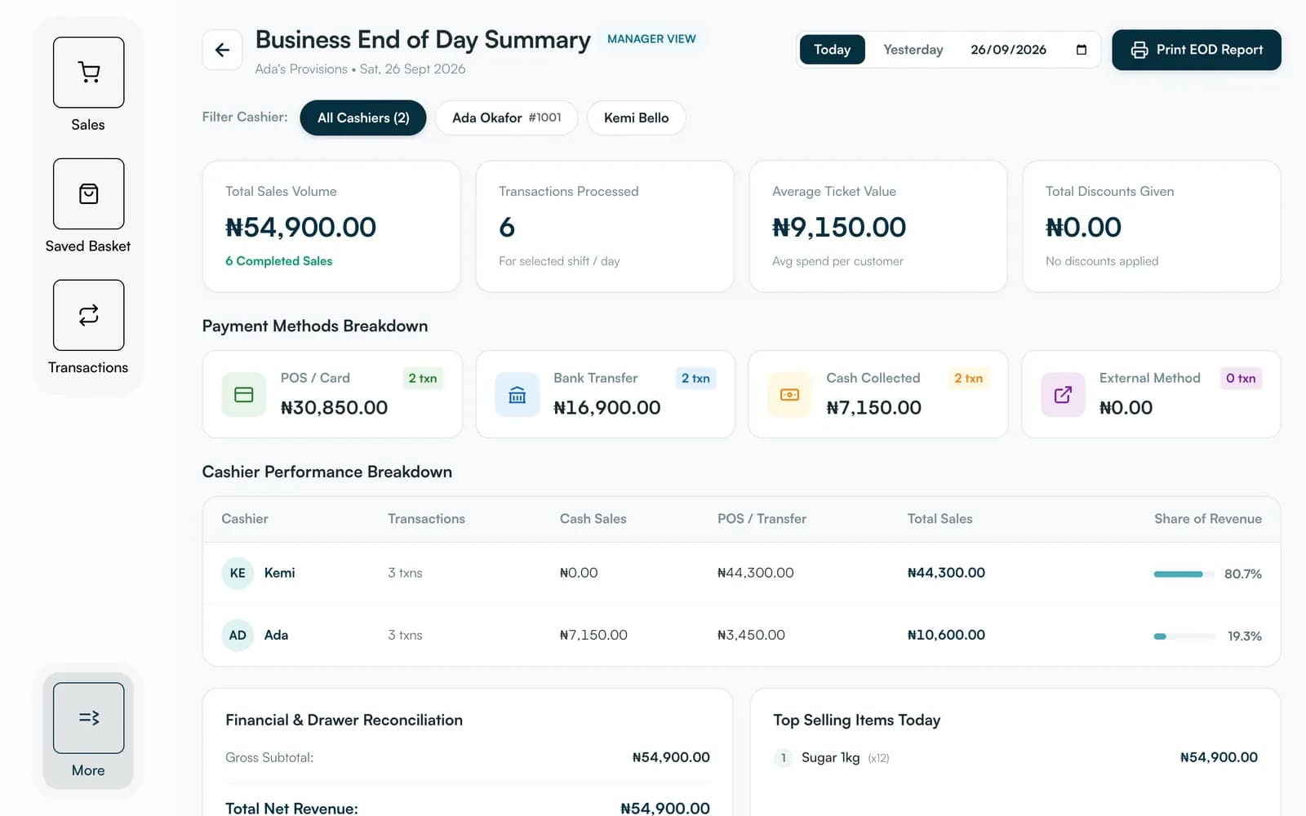Click Ada's 19.3% revenue share bar
This screenshot has height=816, width=1306.
click(1184, 636)
